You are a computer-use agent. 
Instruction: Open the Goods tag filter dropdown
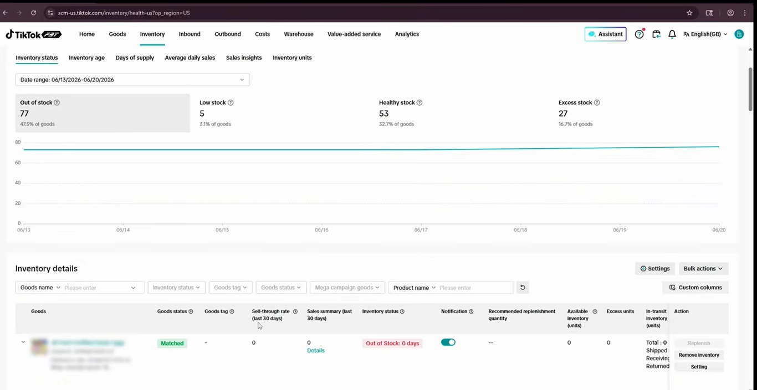pos(231,288)
